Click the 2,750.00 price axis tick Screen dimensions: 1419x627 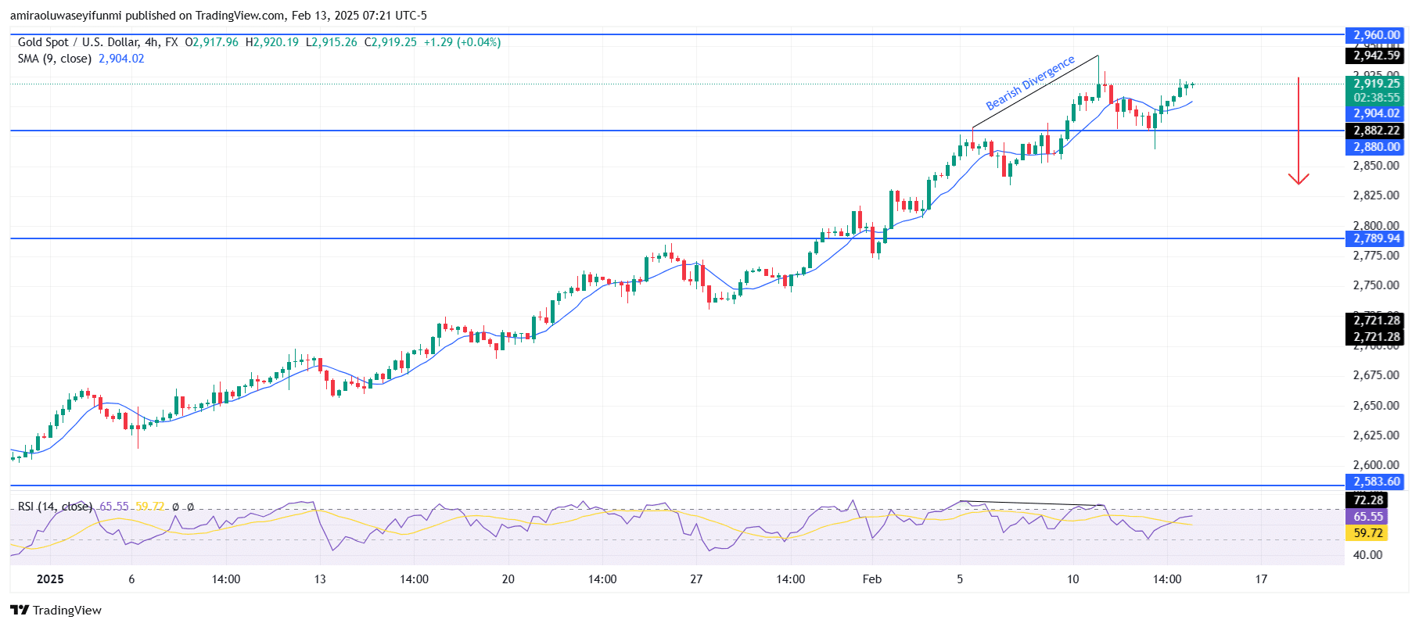[x=1376, y=285]
